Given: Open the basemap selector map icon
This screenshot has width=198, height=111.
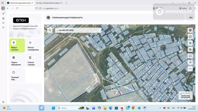Looking at the screenshot, I should (x=190, y=43).
